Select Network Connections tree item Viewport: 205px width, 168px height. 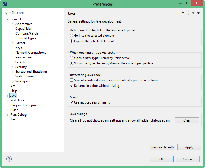click(31, 53)
